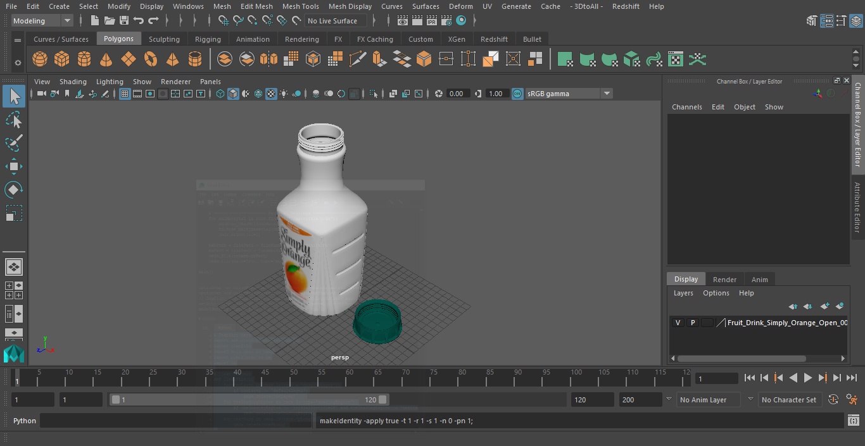Create a polygon cylinder from the shelf

[x=84, y=59]
